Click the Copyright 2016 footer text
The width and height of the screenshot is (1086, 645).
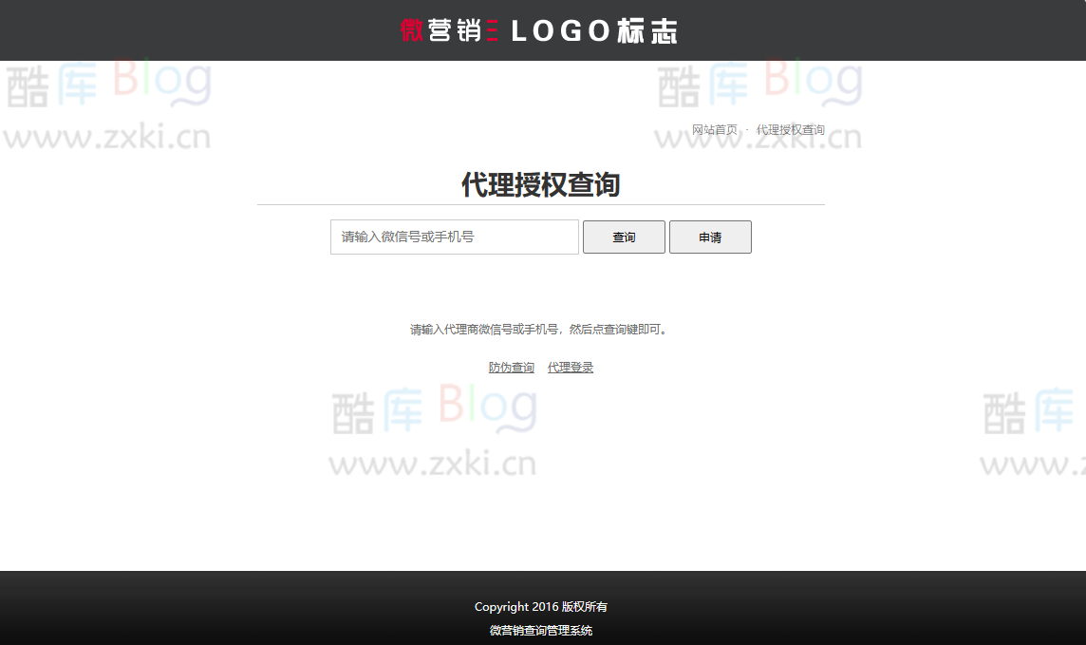pos(540,606)
